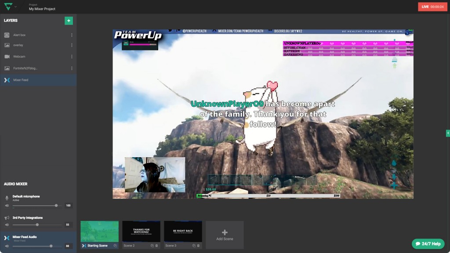Switch to the Scene 3 thumbnail
Screen dimensions: 450x253
click(x=183, y=231)
